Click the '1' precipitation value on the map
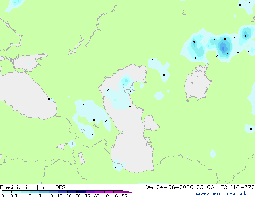The image size is (255, 197). 195,58
